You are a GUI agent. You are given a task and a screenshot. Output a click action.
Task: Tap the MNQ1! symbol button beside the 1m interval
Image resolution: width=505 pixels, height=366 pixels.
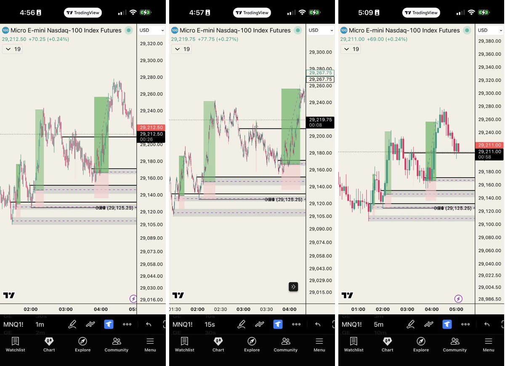coord(13,324)
